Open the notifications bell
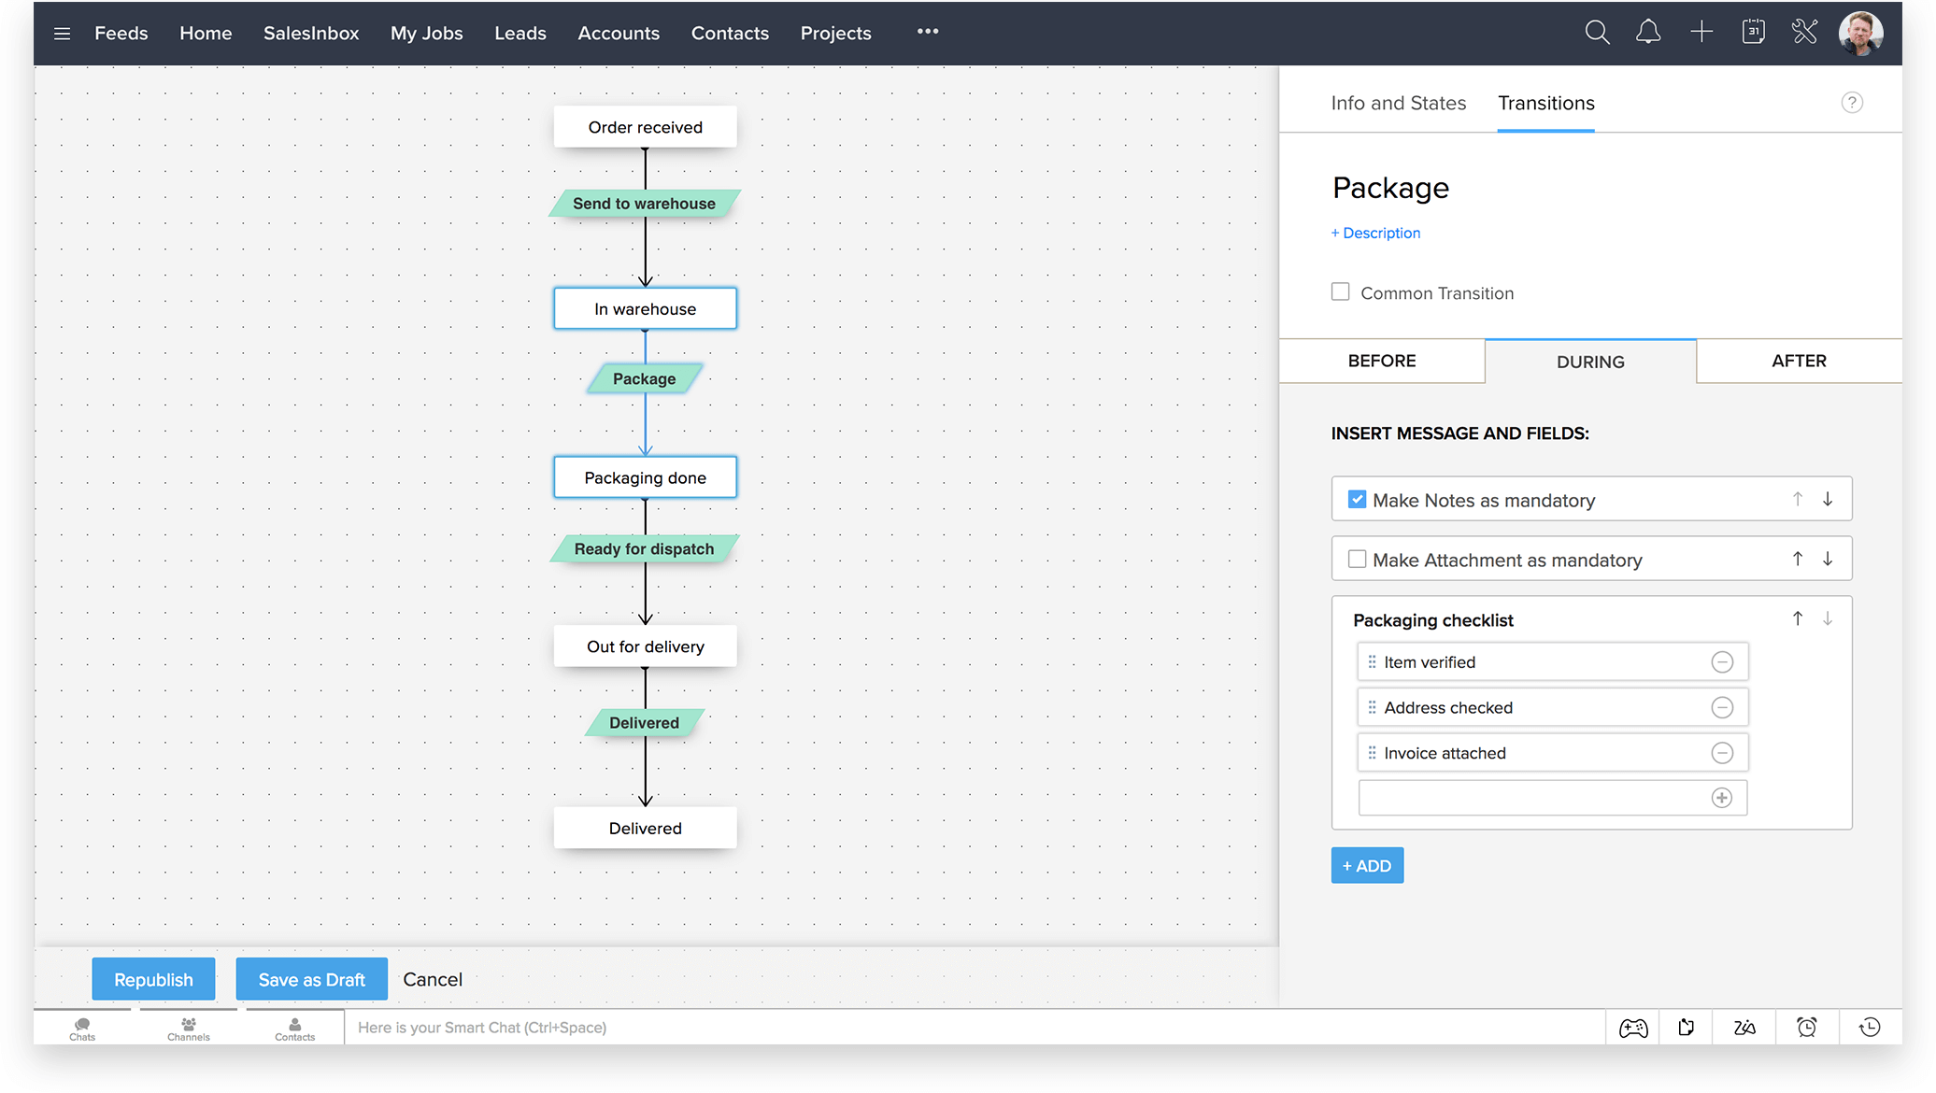1936x1093 pixels. (x=1648, y=33)
